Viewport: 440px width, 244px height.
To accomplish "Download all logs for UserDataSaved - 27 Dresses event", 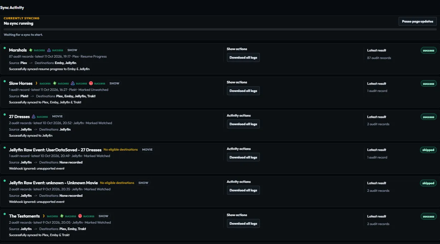I will (243, 157).
